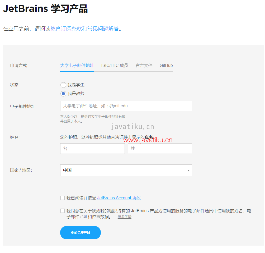
Task: Click the 国家 / 地区 label
Action: 21,170
